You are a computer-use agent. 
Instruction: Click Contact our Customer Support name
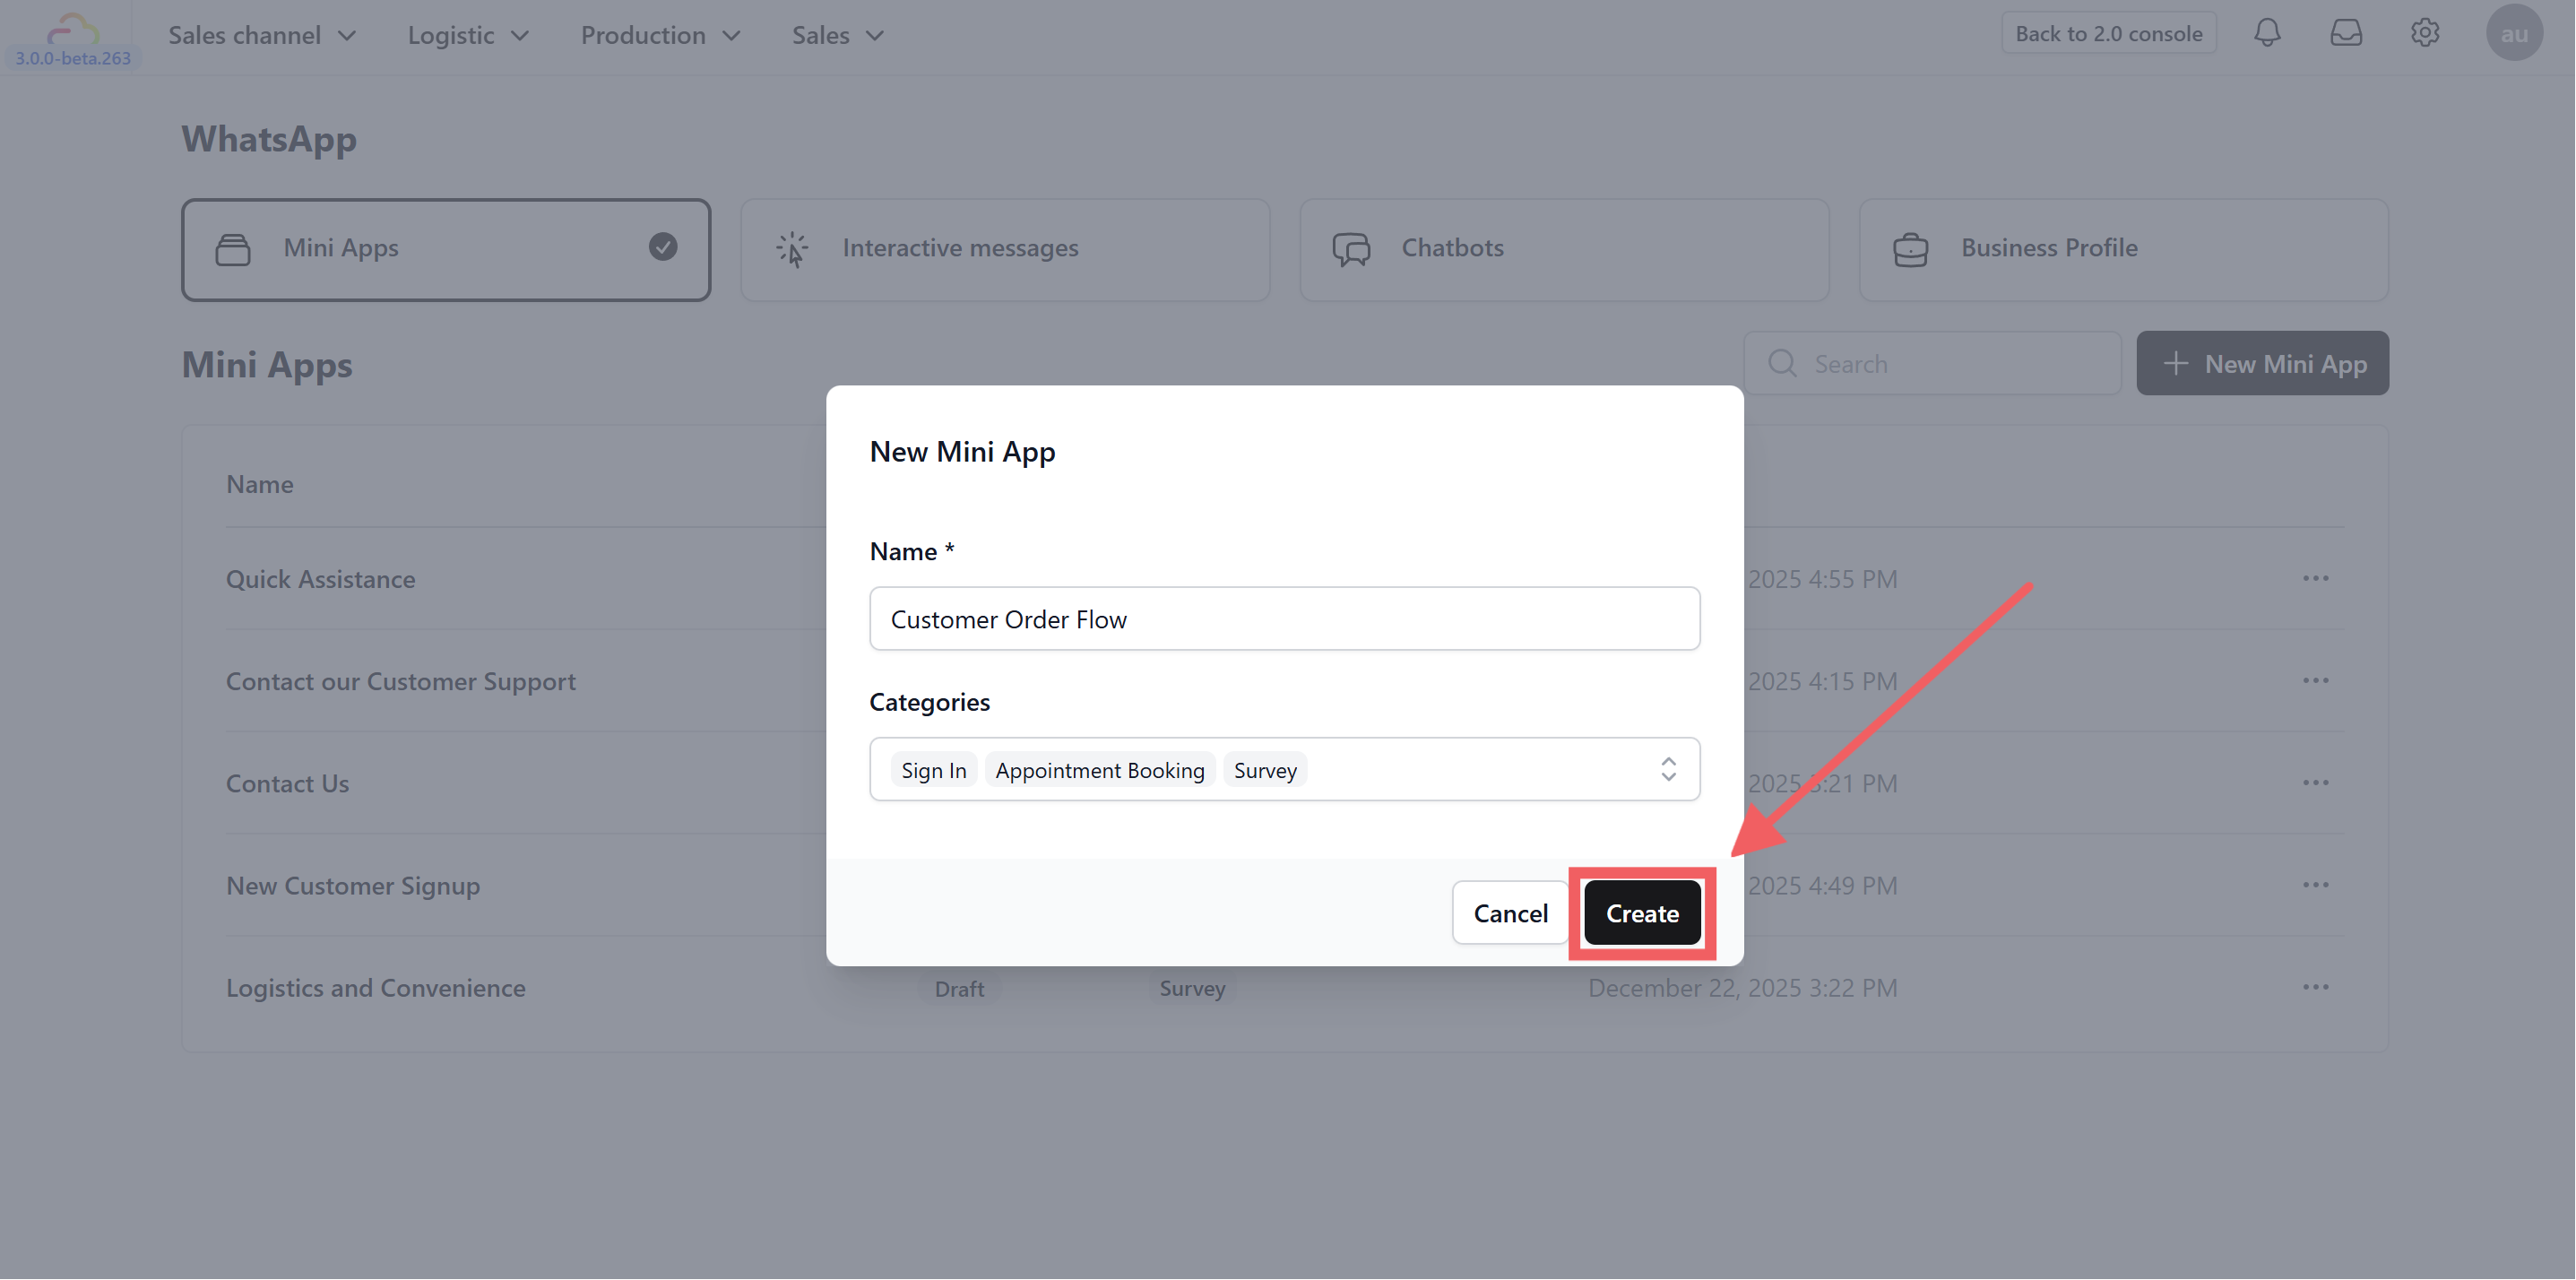(x=400, y=681)
